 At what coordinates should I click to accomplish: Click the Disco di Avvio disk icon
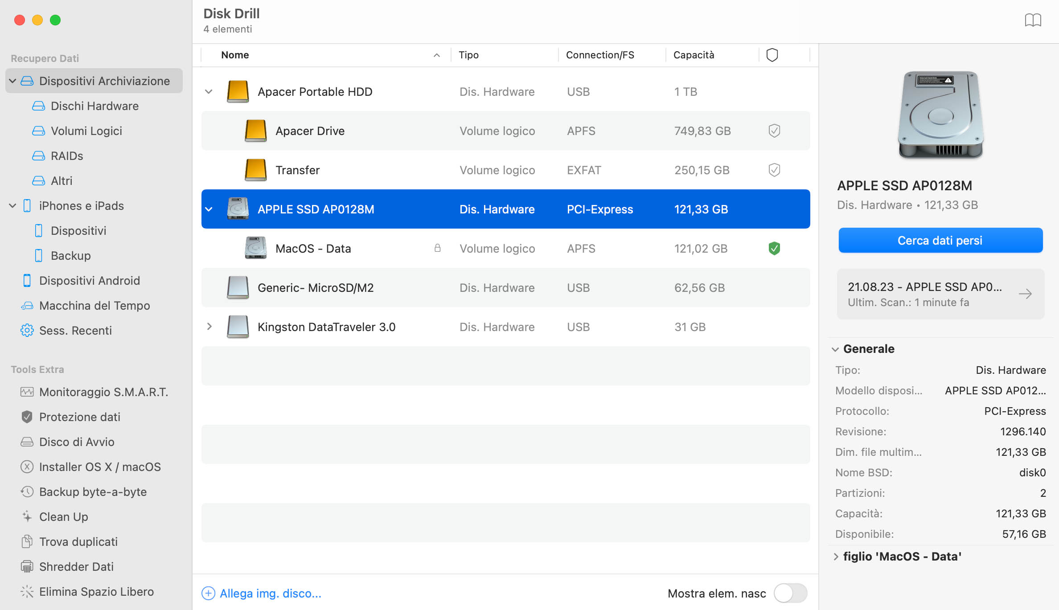tap(27, 442)
